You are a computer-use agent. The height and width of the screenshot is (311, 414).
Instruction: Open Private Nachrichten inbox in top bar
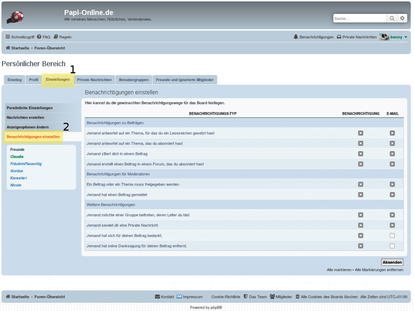click(356, 37)
